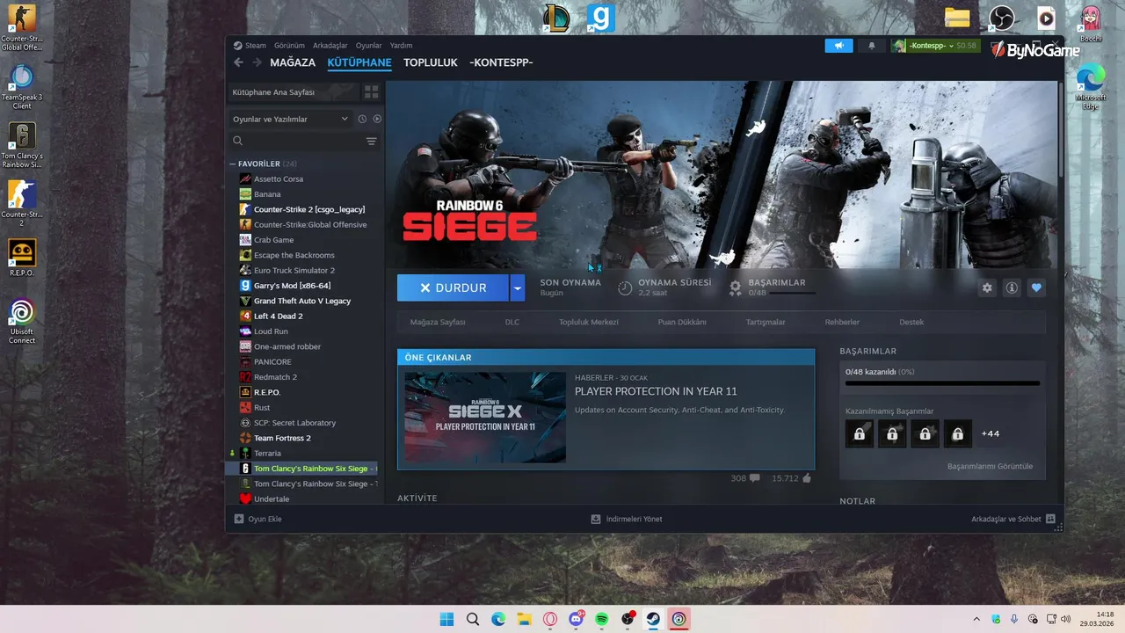Open the dropdown arrow beside DURDUR

[x=518, y=287]
